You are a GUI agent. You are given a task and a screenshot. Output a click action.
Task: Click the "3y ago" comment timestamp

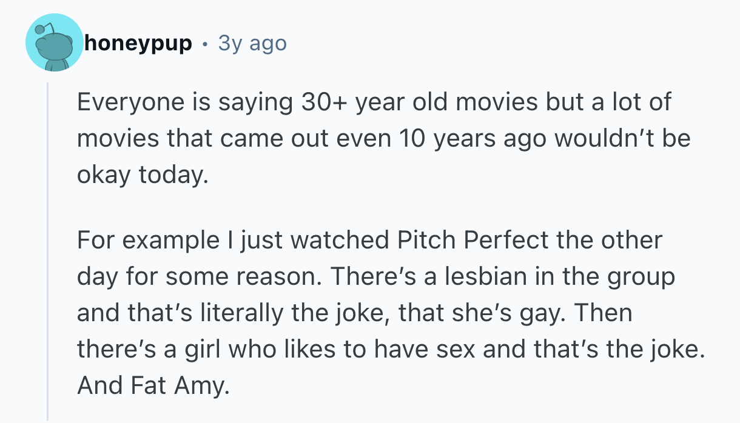pos(252,44)
